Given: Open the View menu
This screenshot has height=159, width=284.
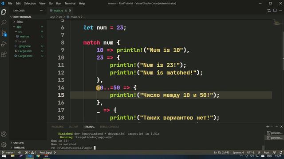Looking at the screenshot, I should (42, 4).
